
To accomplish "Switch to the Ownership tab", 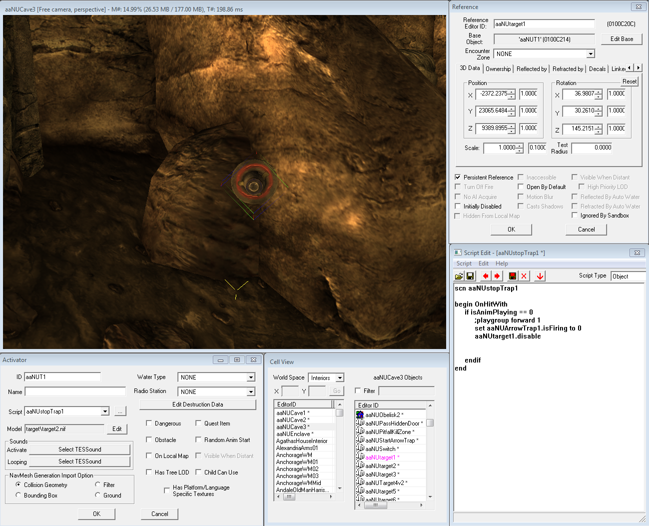I will click(x=498, y=69).
